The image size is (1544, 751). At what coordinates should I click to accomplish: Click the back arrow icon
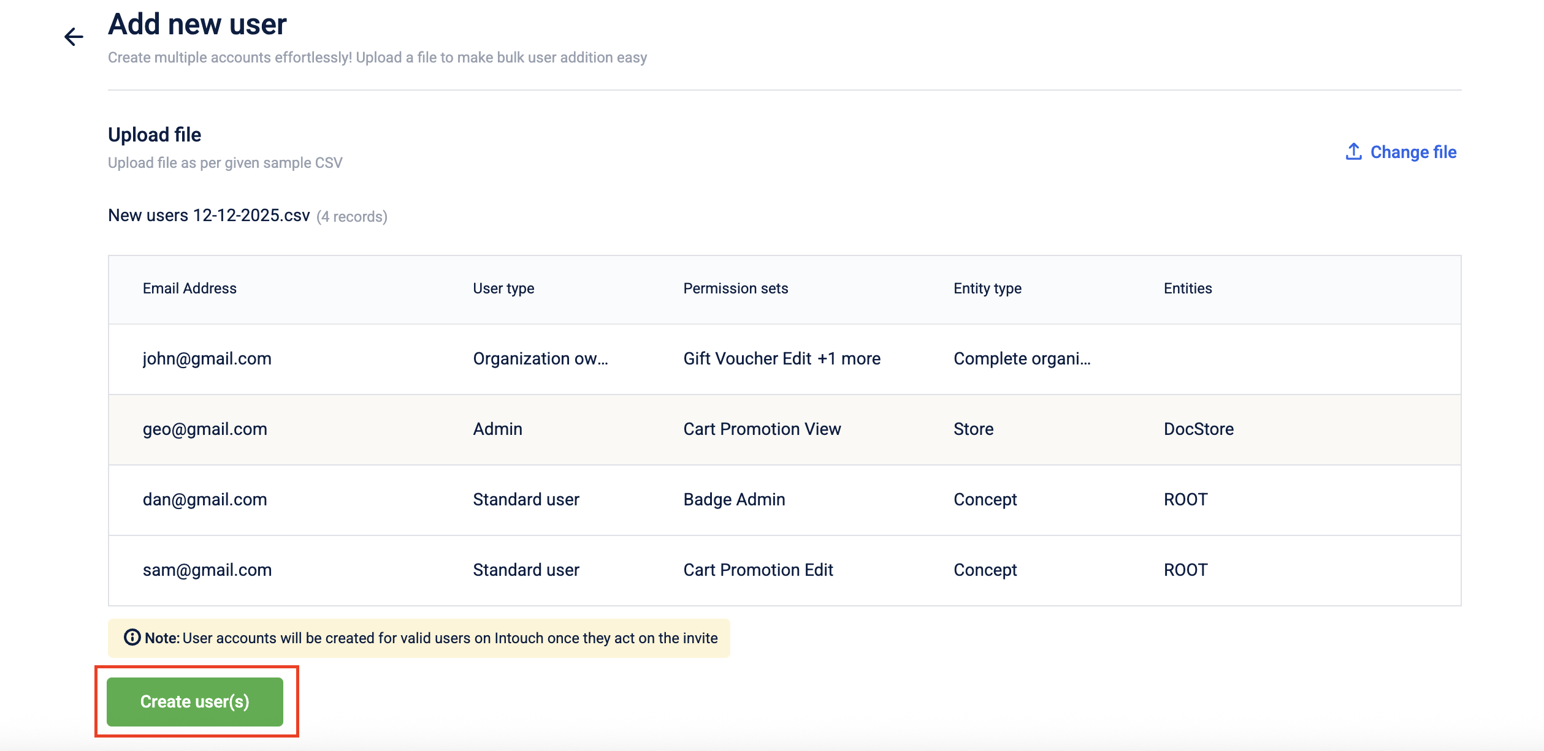(x=74, y=37)
